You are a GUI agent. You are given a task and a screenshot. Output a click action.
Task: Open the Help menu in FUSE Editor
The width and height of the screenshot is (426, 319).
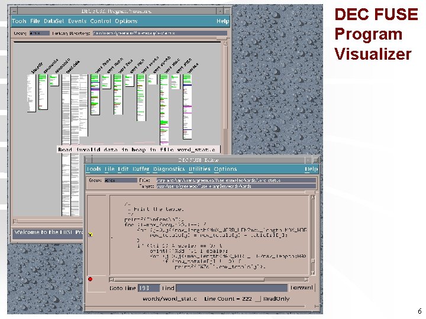click(311, 169)
